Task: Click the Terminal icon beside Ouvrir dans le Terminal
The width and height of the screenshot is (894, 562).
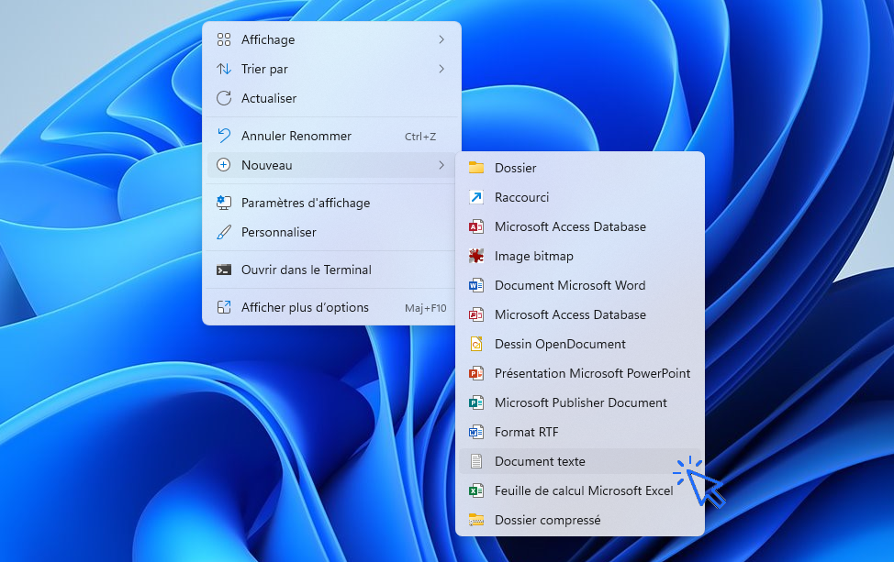Action: point(224,270)
